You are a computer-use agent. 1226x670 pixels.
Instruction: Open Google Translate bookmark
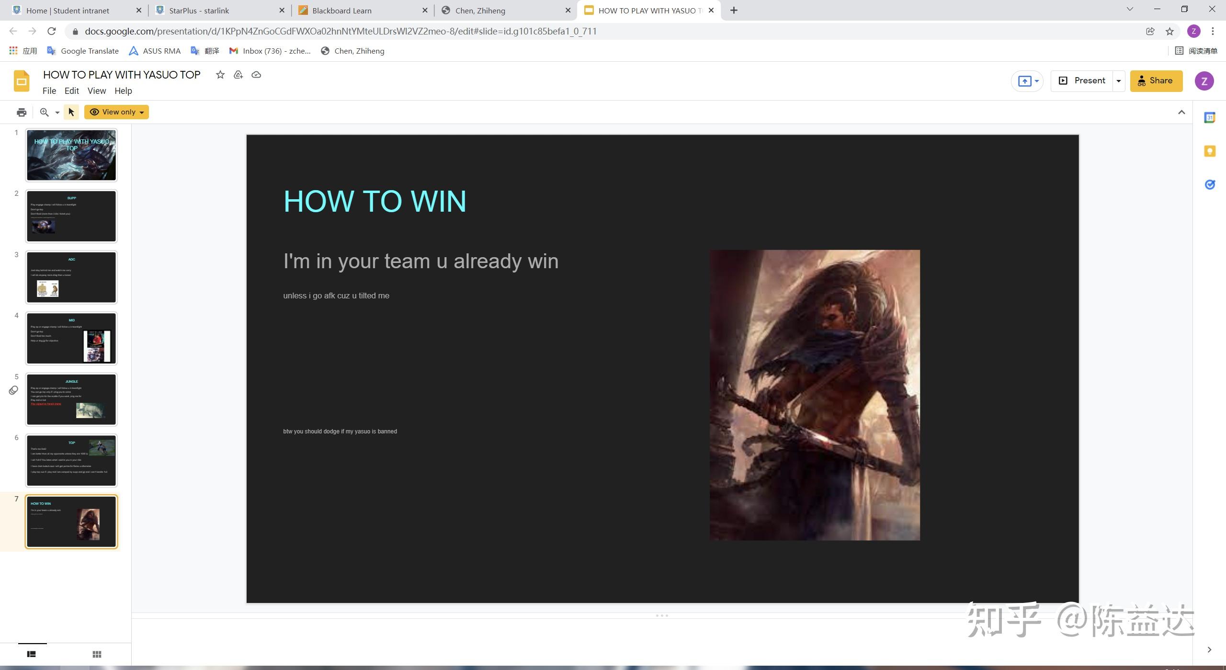coord(83,51)
